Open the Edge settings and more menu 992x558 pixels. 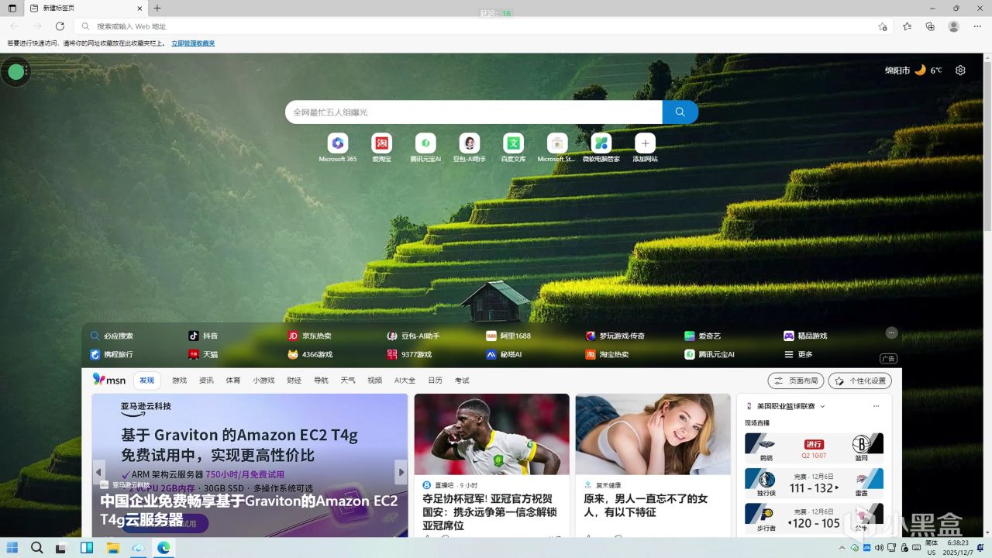[x=977, y=26]
